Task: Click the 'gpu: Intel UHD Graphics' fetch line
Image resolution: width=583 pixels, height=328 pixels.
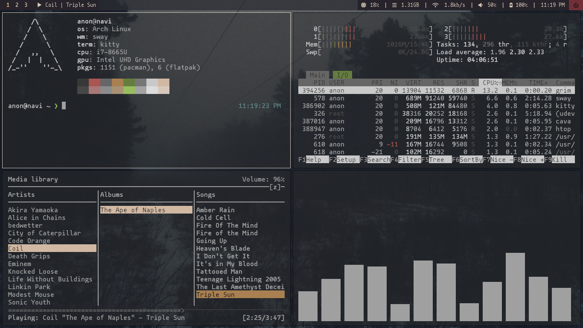Action: click(x=121, y=60)
